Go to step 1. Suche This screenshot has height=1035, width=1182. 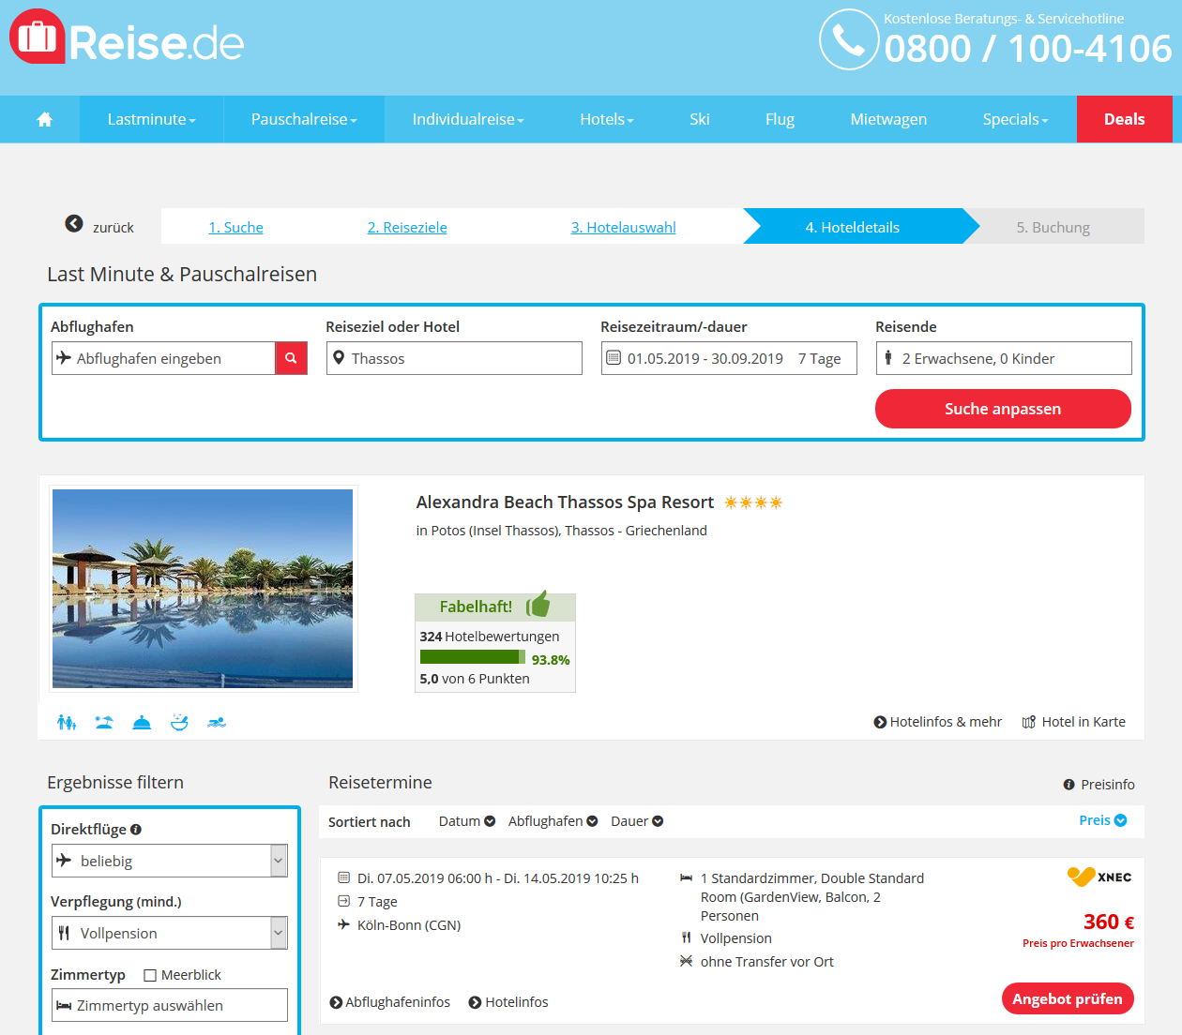coord(235,227)
